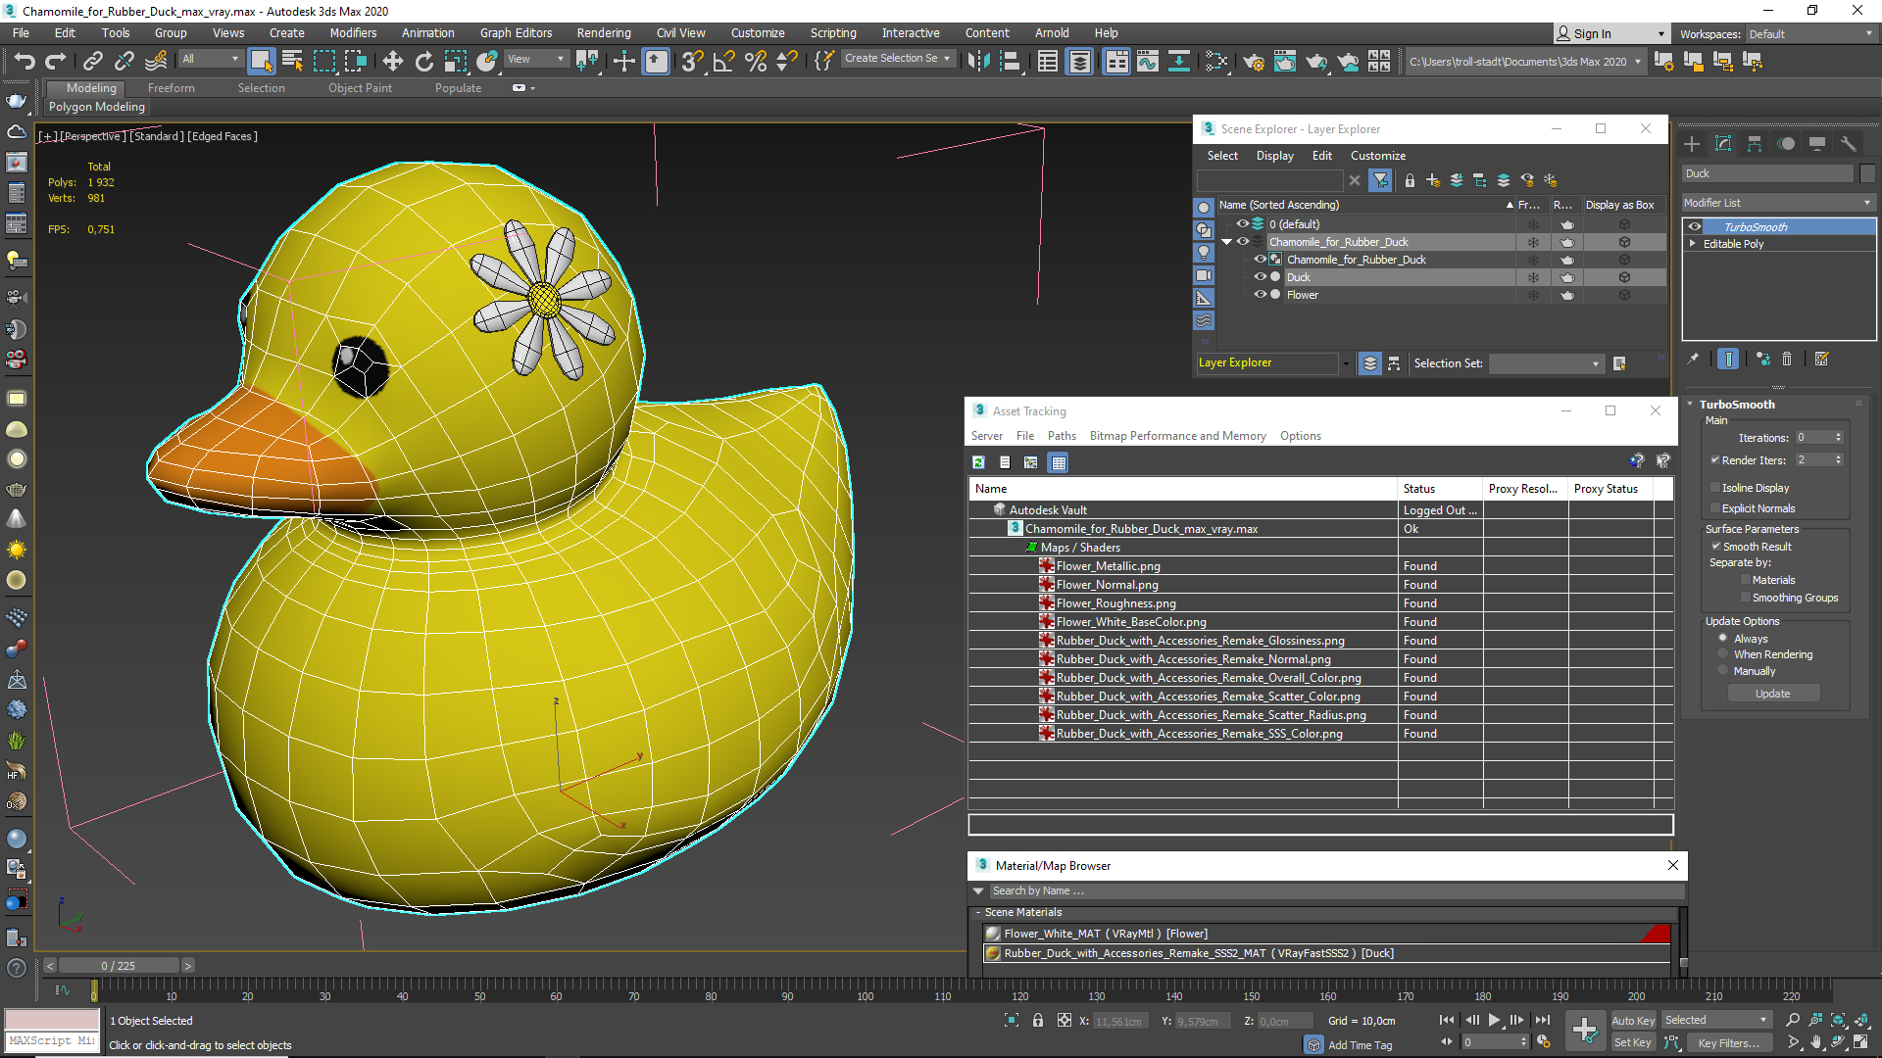The width and height of the screenshot is (1882, 1058).
Task: Open the Graph Editors menu
Action: point(516,33)
